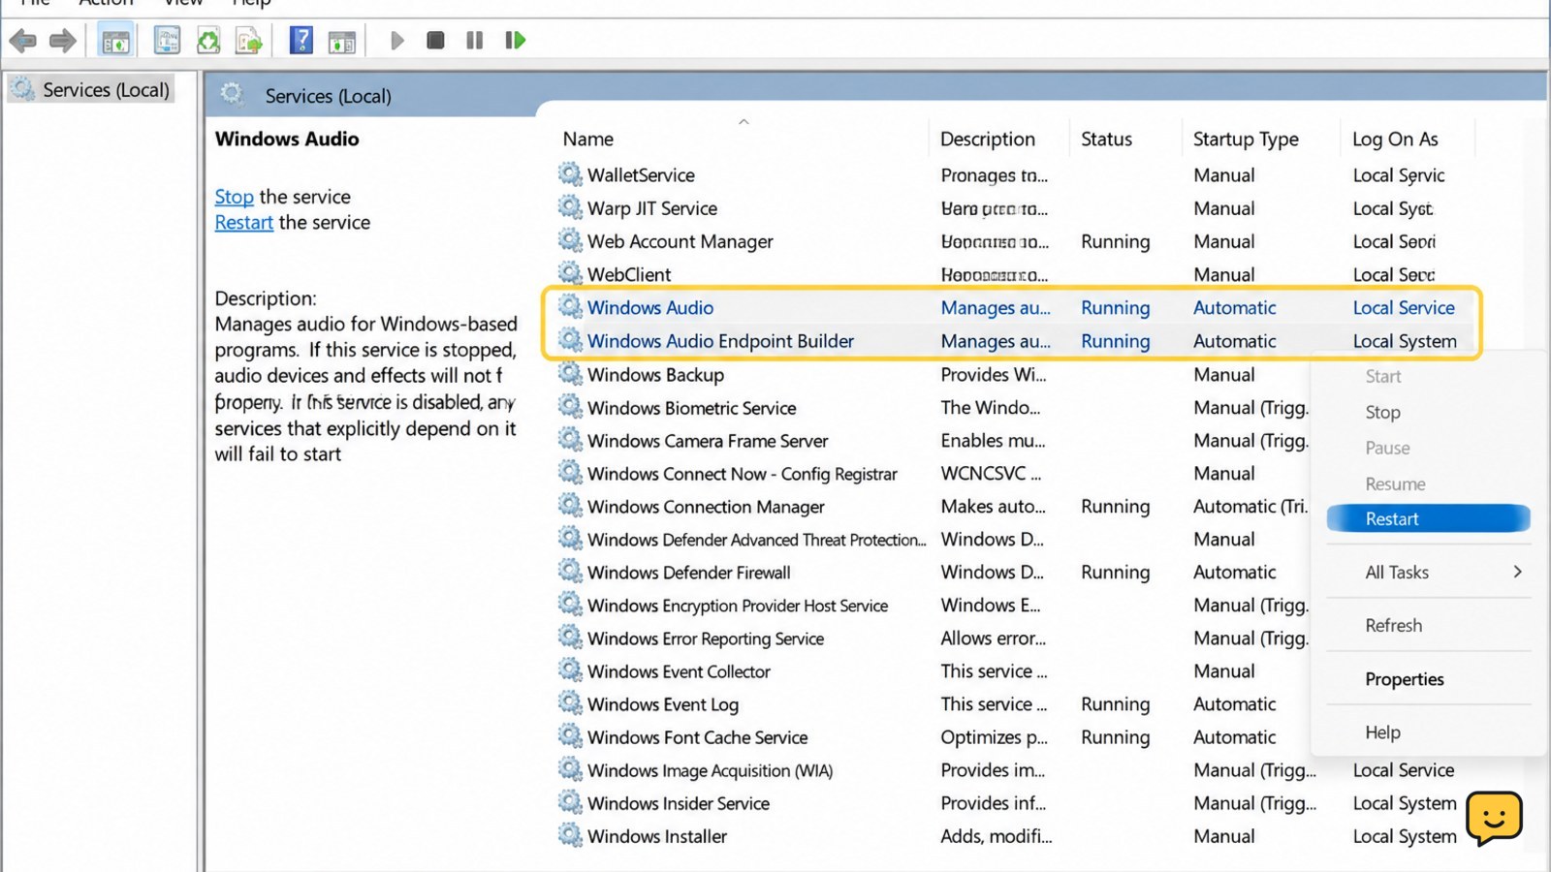The height and width of the screenshot is (872, 1551).
Task: Click the gear icon beside Windows Biometric Service
Action: pyautogui.click(x=570, y=407)
